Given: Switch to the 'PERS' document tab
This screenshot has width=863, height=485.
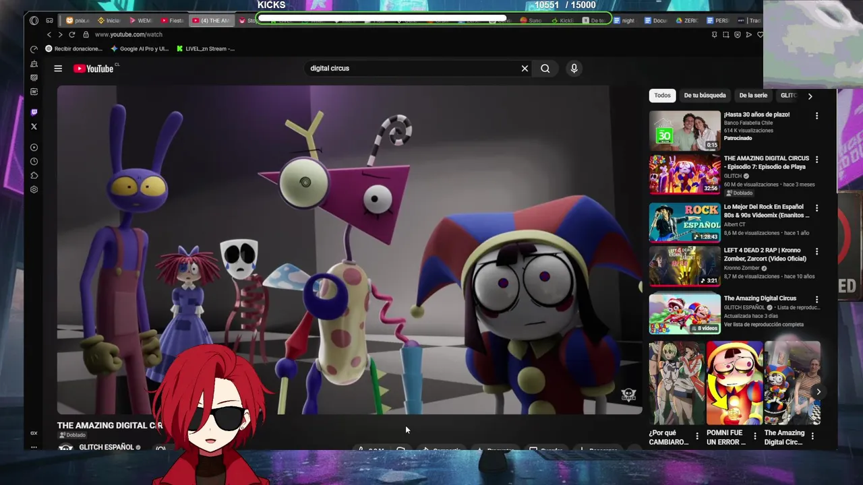Looking at the screenshot, I should click(717, 20).
